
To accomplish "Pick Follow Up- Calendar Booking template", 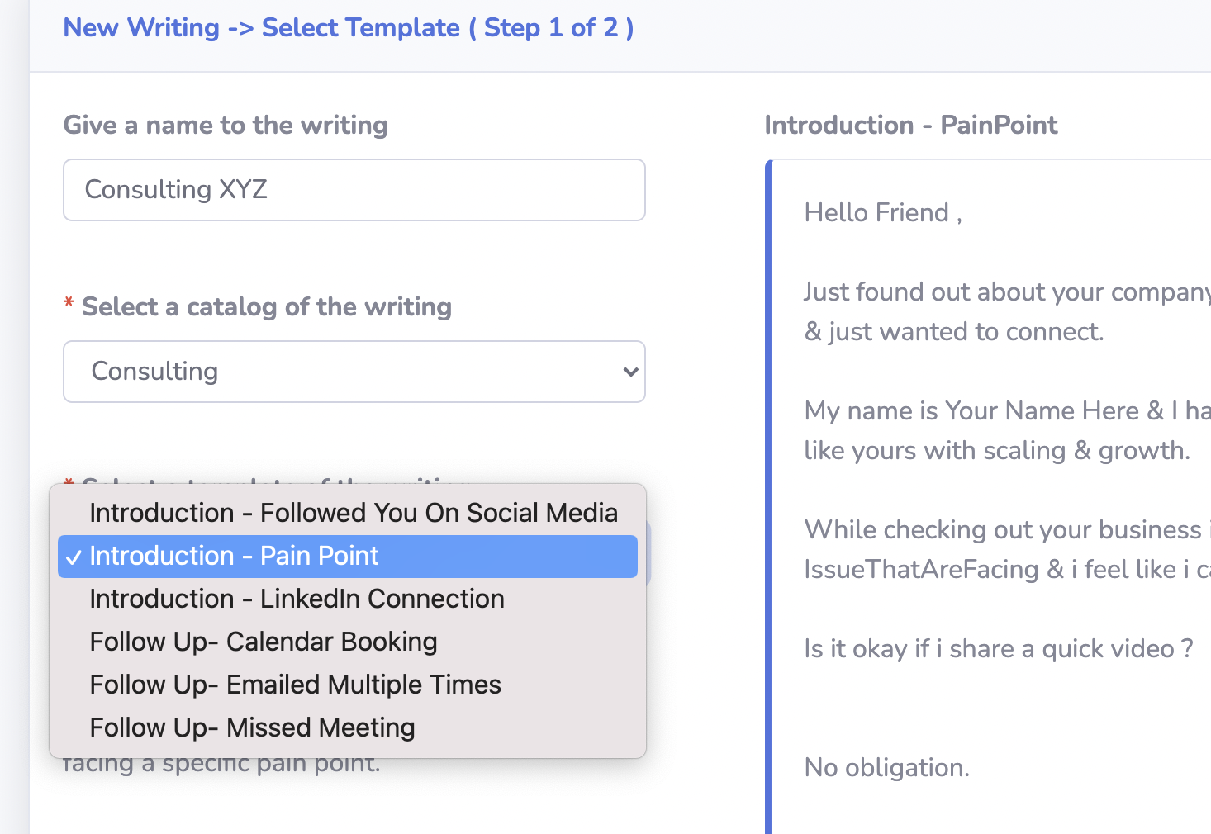I will [348, 642].
